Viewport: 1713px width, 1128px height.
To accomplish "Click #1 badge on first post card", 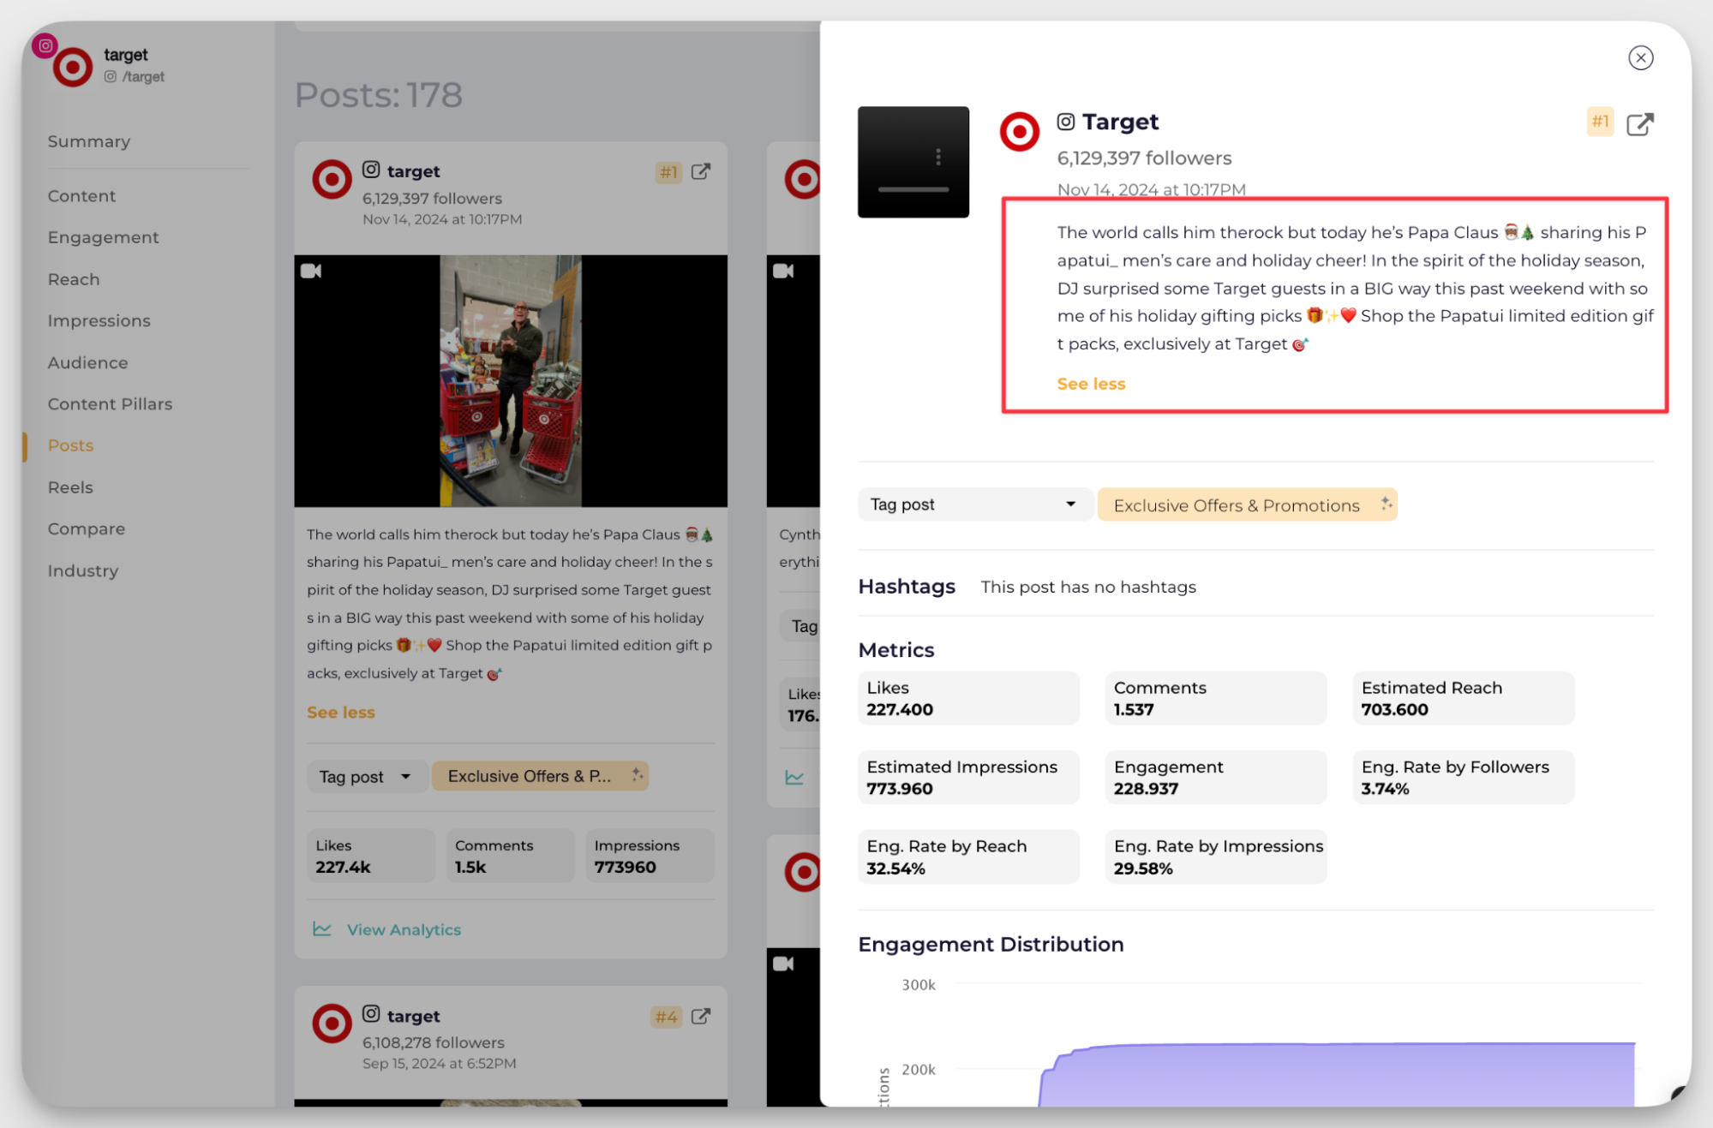I will pyautogui.click(x=668, y=172).
